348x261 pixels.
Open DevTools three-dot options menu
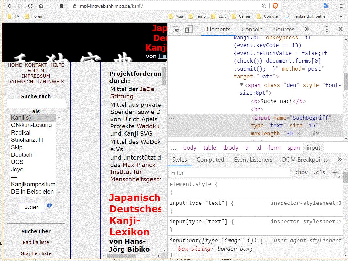[x=327, y=29]
